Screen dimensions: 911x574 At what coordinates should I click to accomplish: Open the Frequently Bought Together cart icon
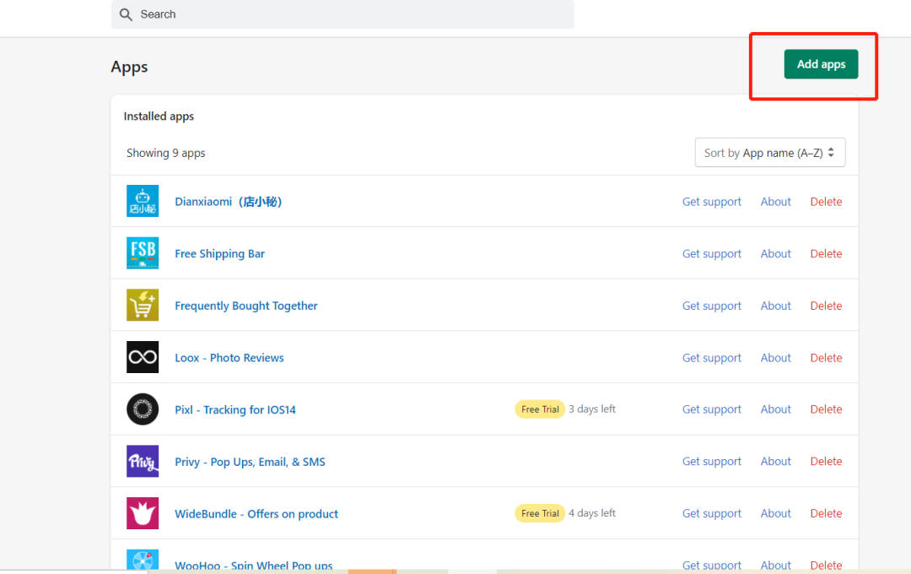coord(143,305)
